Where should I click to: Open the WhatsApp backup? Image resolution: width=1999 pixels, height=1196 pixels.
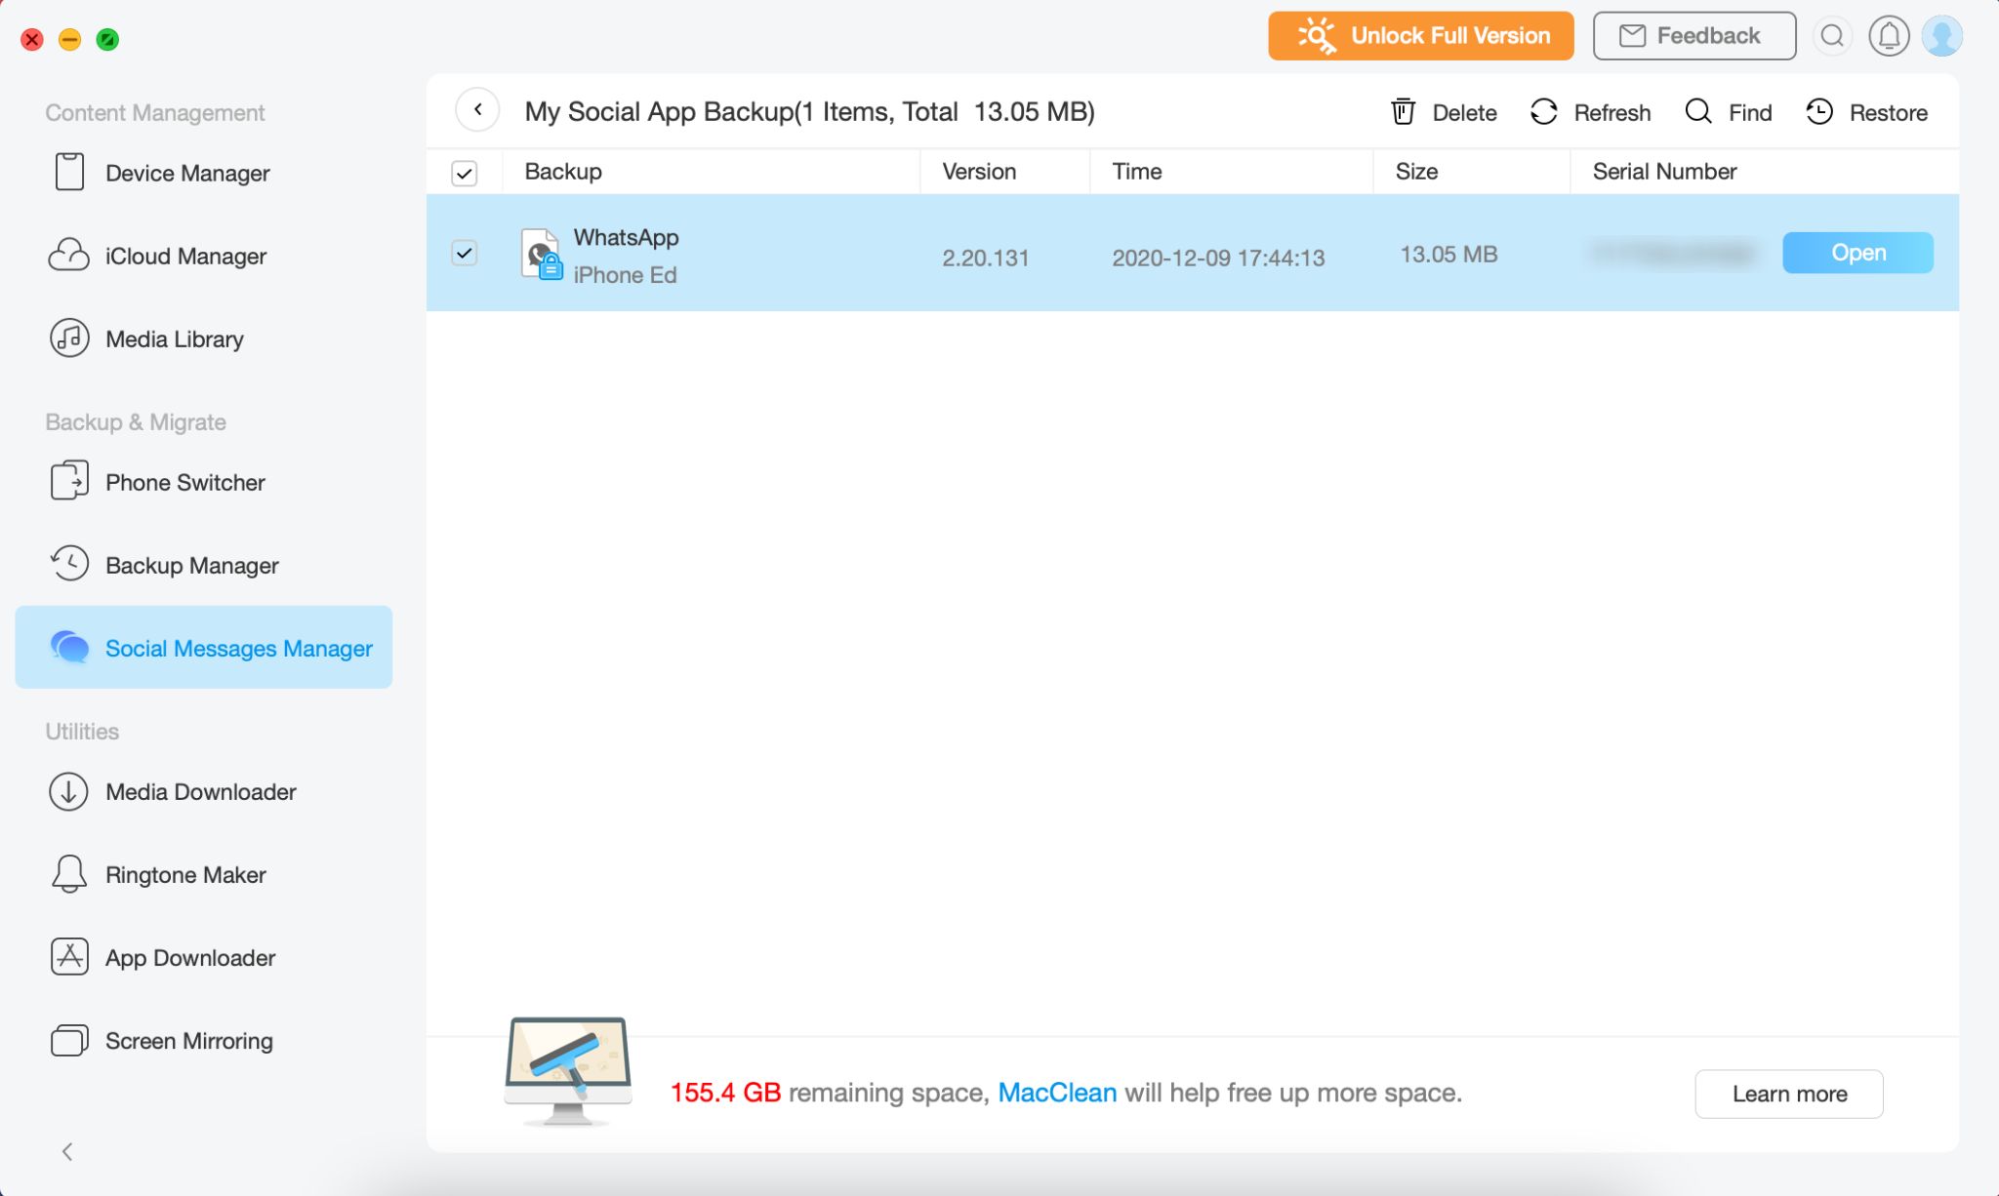[1857, 253]
